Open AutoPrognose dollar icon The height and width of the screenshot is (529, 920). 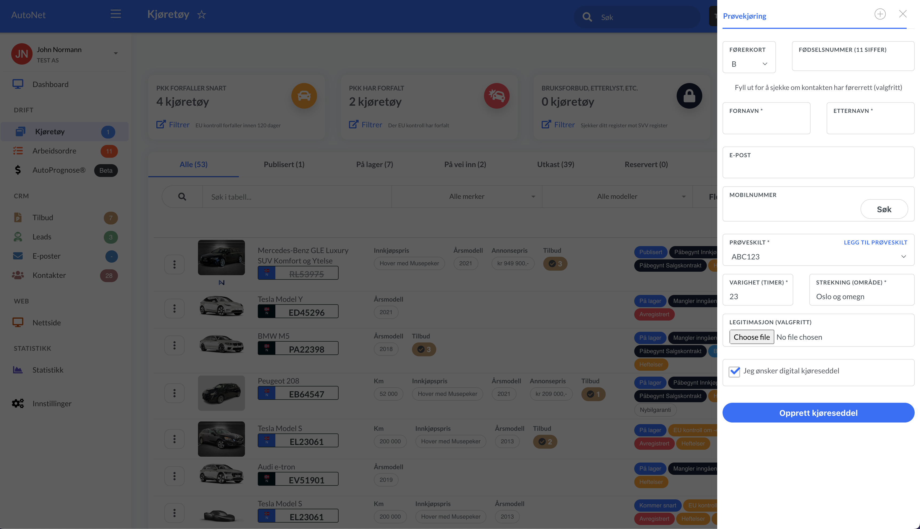(x=18, y=170)
